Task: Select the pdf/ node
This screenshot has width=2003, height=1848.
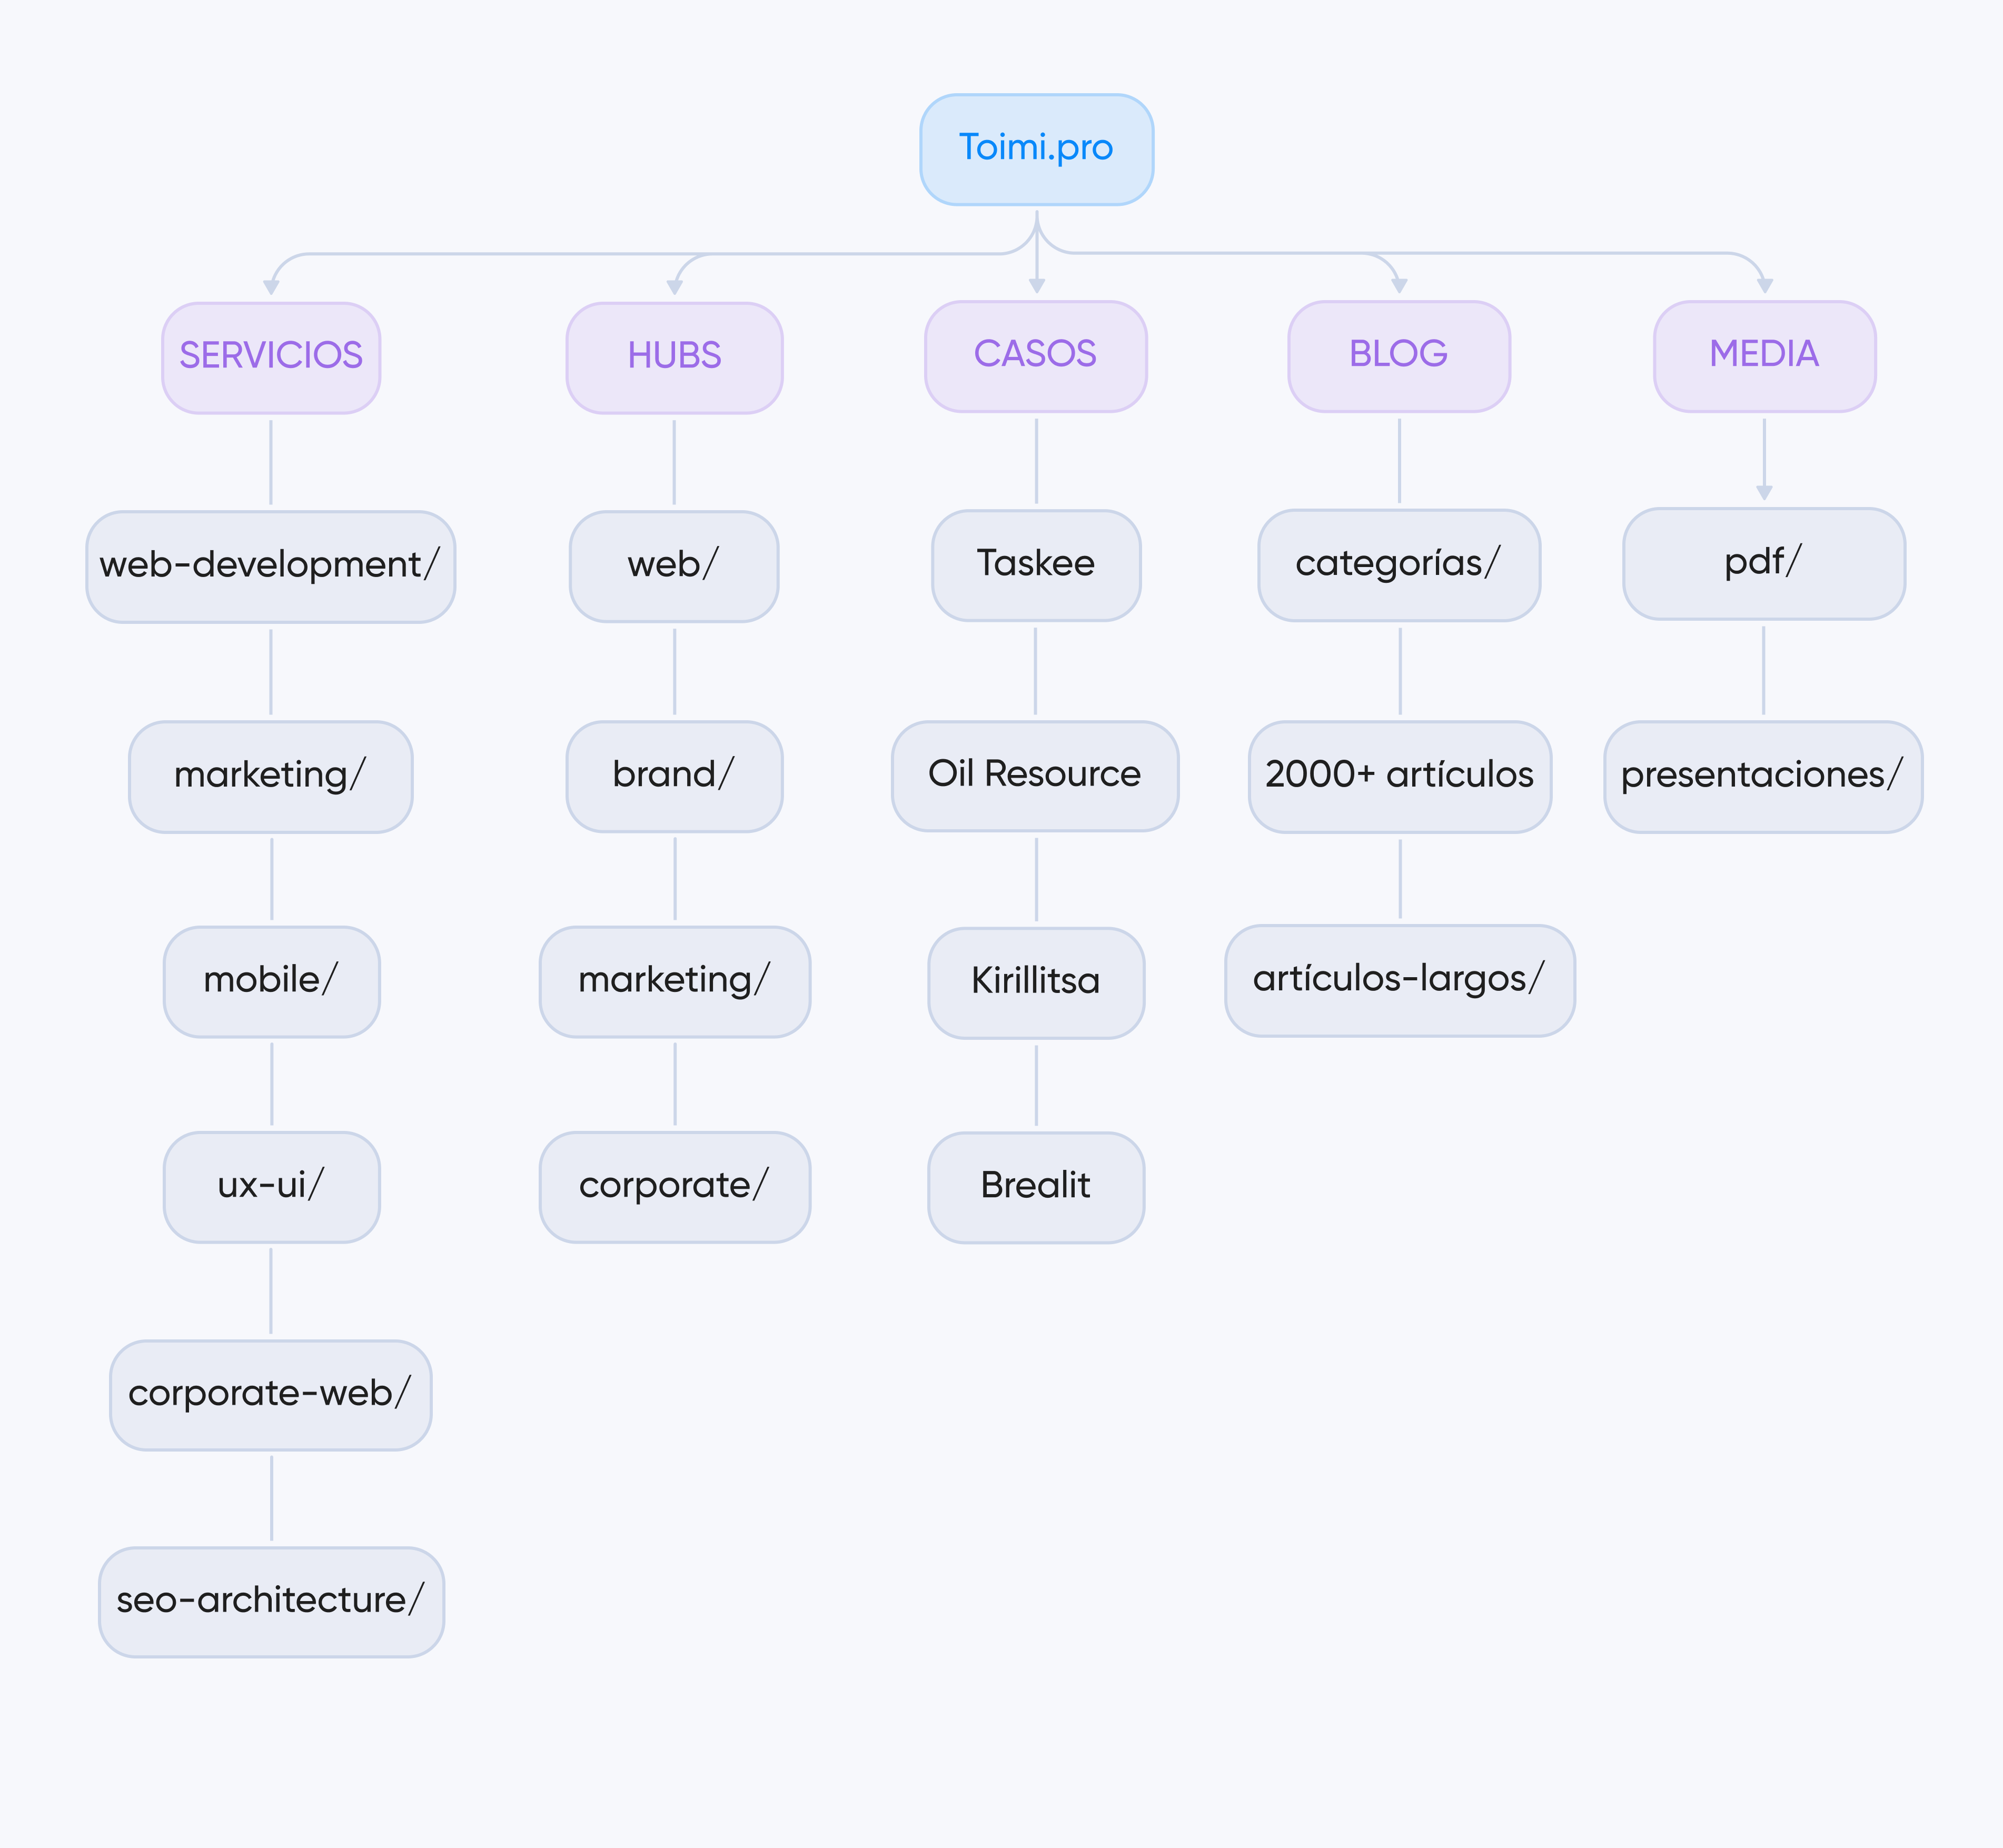Action: [1763, 563]
